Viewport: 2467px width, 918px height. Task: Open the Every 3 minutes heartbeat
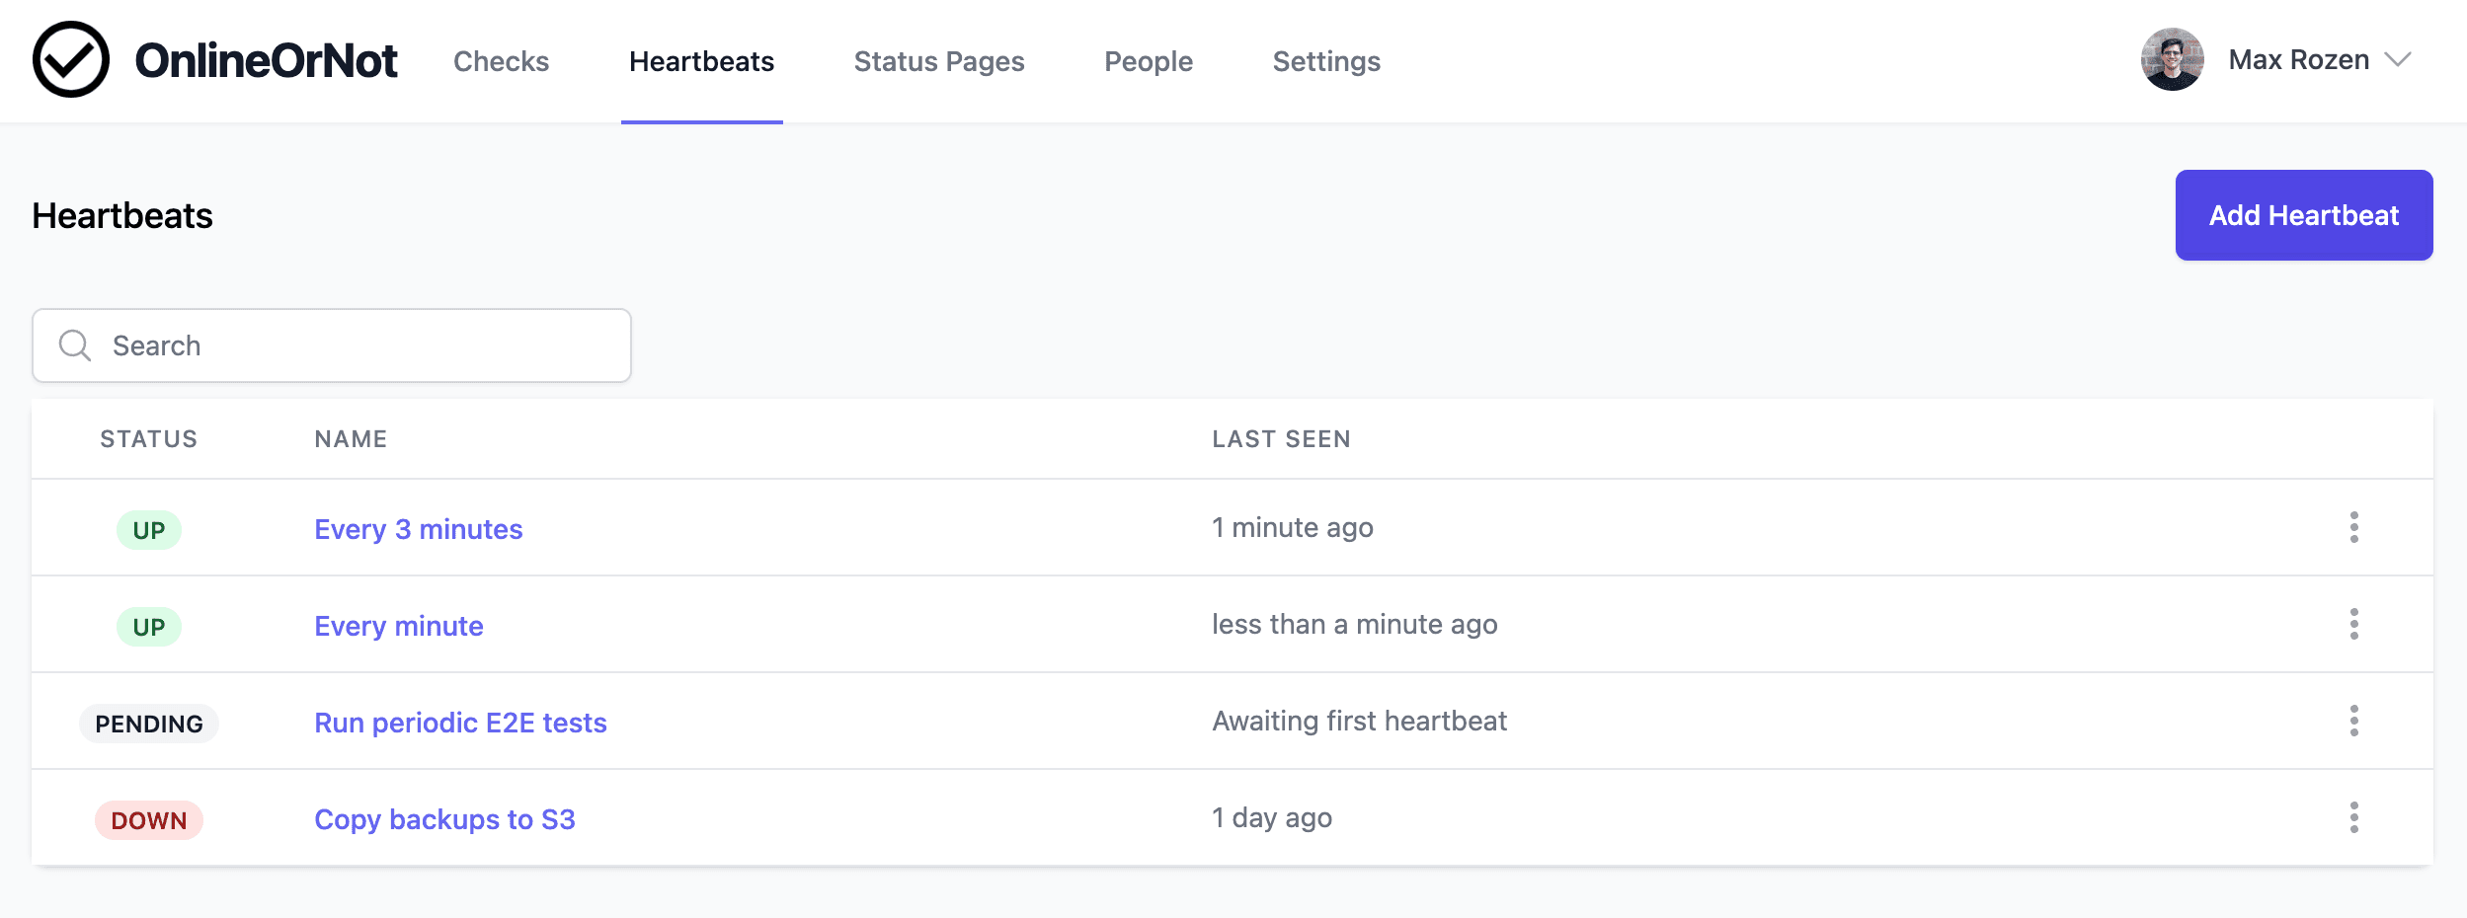[418, 528]
